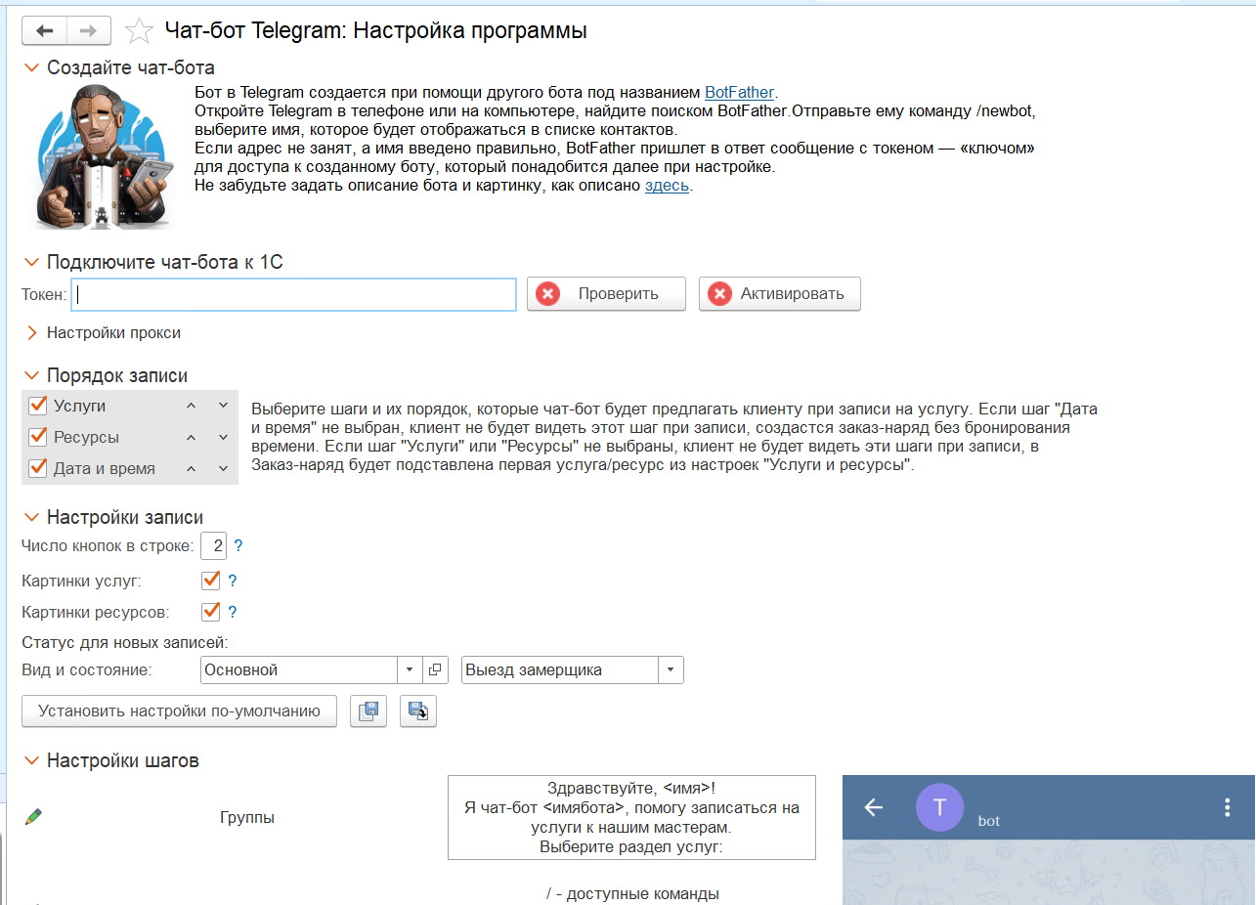The width and height of the screenshot is (1256, 905).
Task: Open help for 'Картинки услуг'
Action: 233,582
